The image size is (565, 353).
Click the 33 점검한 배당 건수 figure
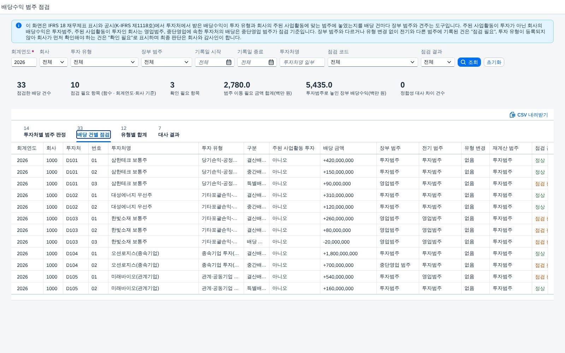[21, 85]
